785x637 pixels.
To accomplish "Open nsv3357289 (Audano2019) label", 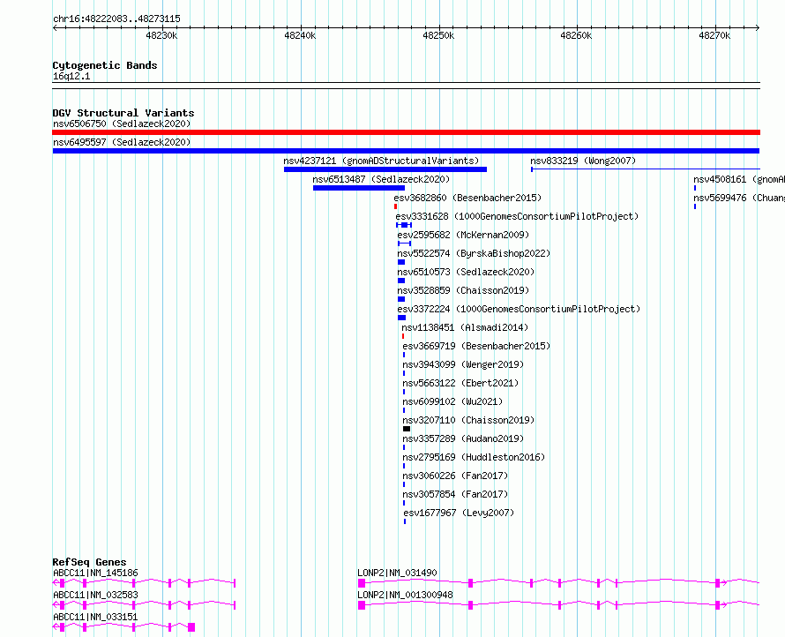I will tap(463, 438).
